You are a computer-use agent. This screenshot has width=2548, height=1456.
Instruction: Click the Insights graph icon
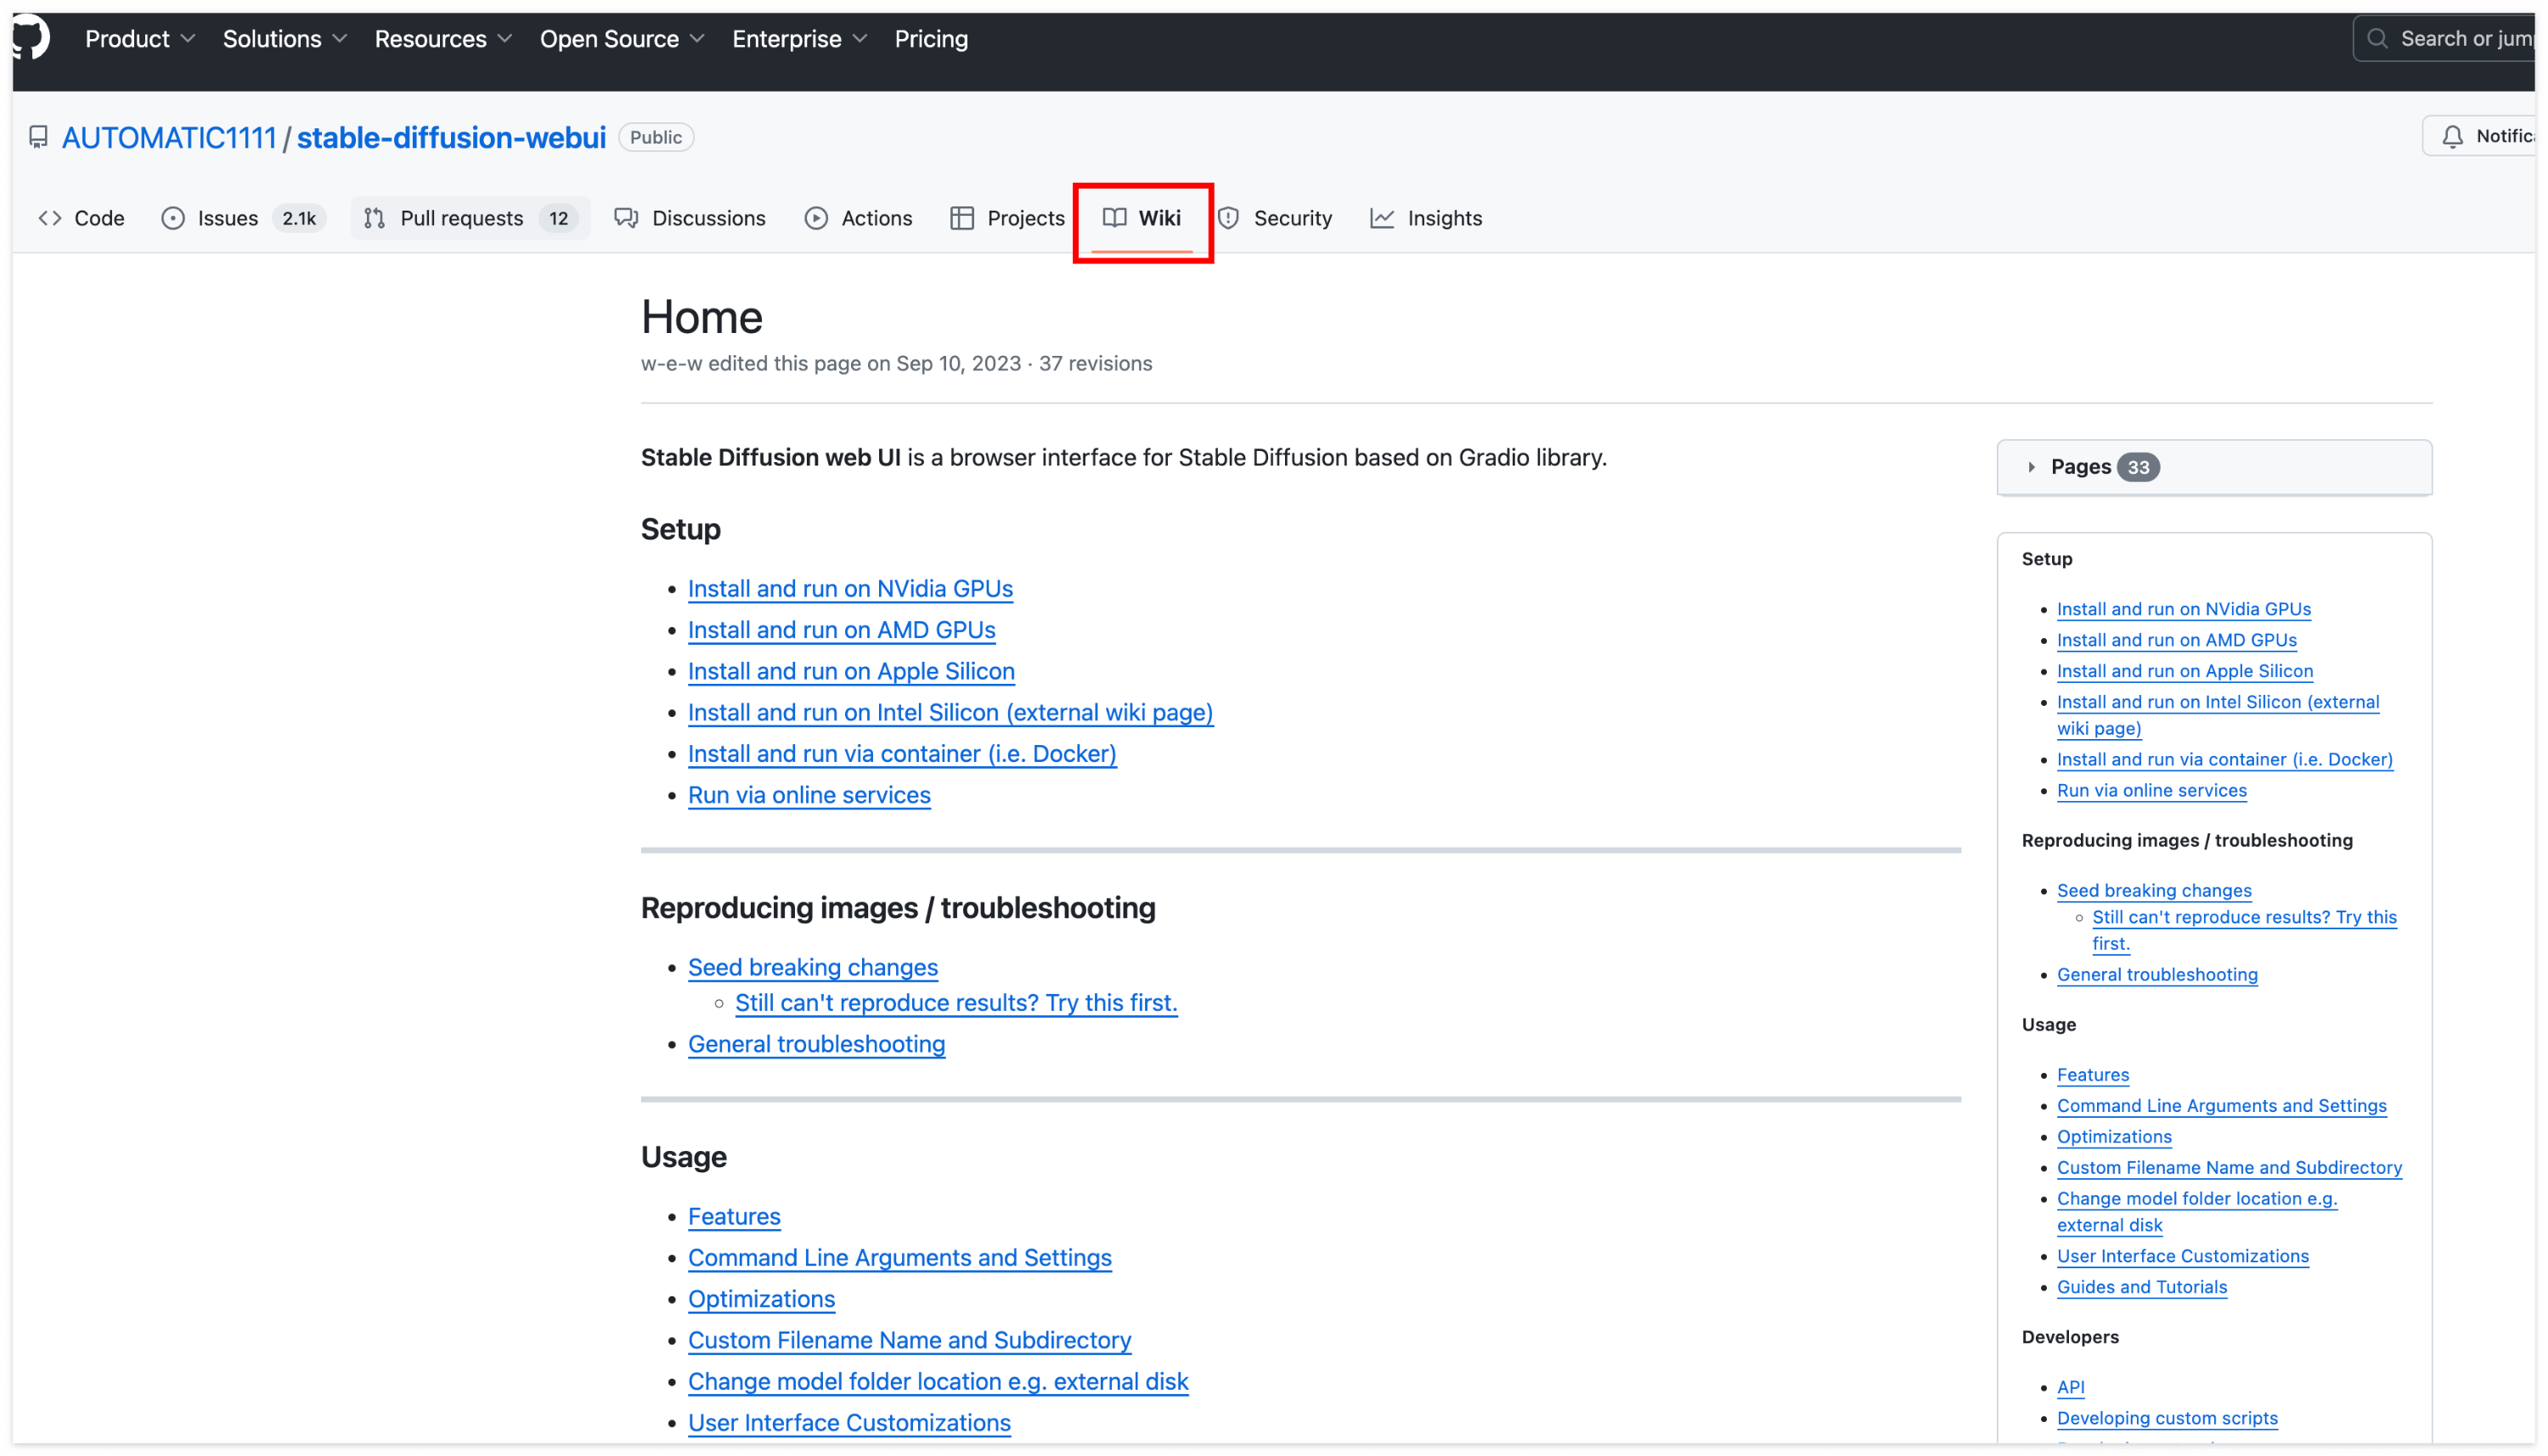[1383, 218]
